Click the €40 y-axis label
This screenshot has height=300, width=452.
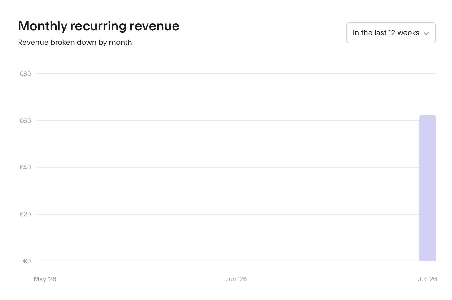(25, 167)
